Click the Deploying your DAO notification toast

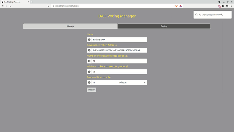[213, 15]
